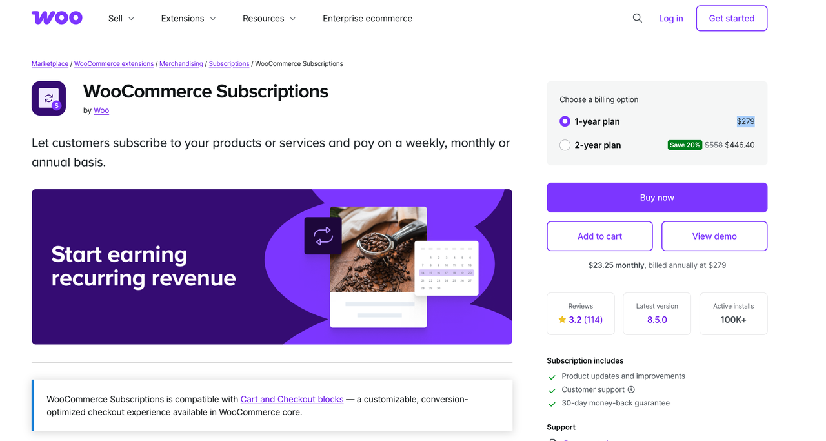Click the star icon in the Reviews card

tap(561, 319)
